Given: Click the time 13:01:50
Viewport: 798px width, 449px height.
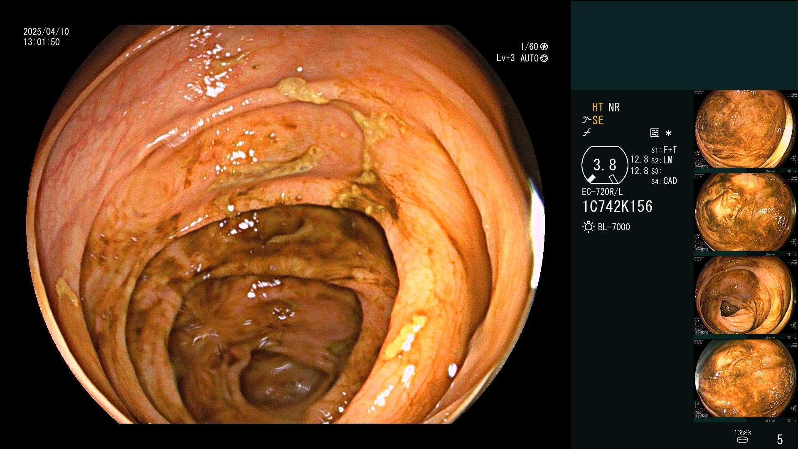Looking at the screenshot, I should coord(42,42).
